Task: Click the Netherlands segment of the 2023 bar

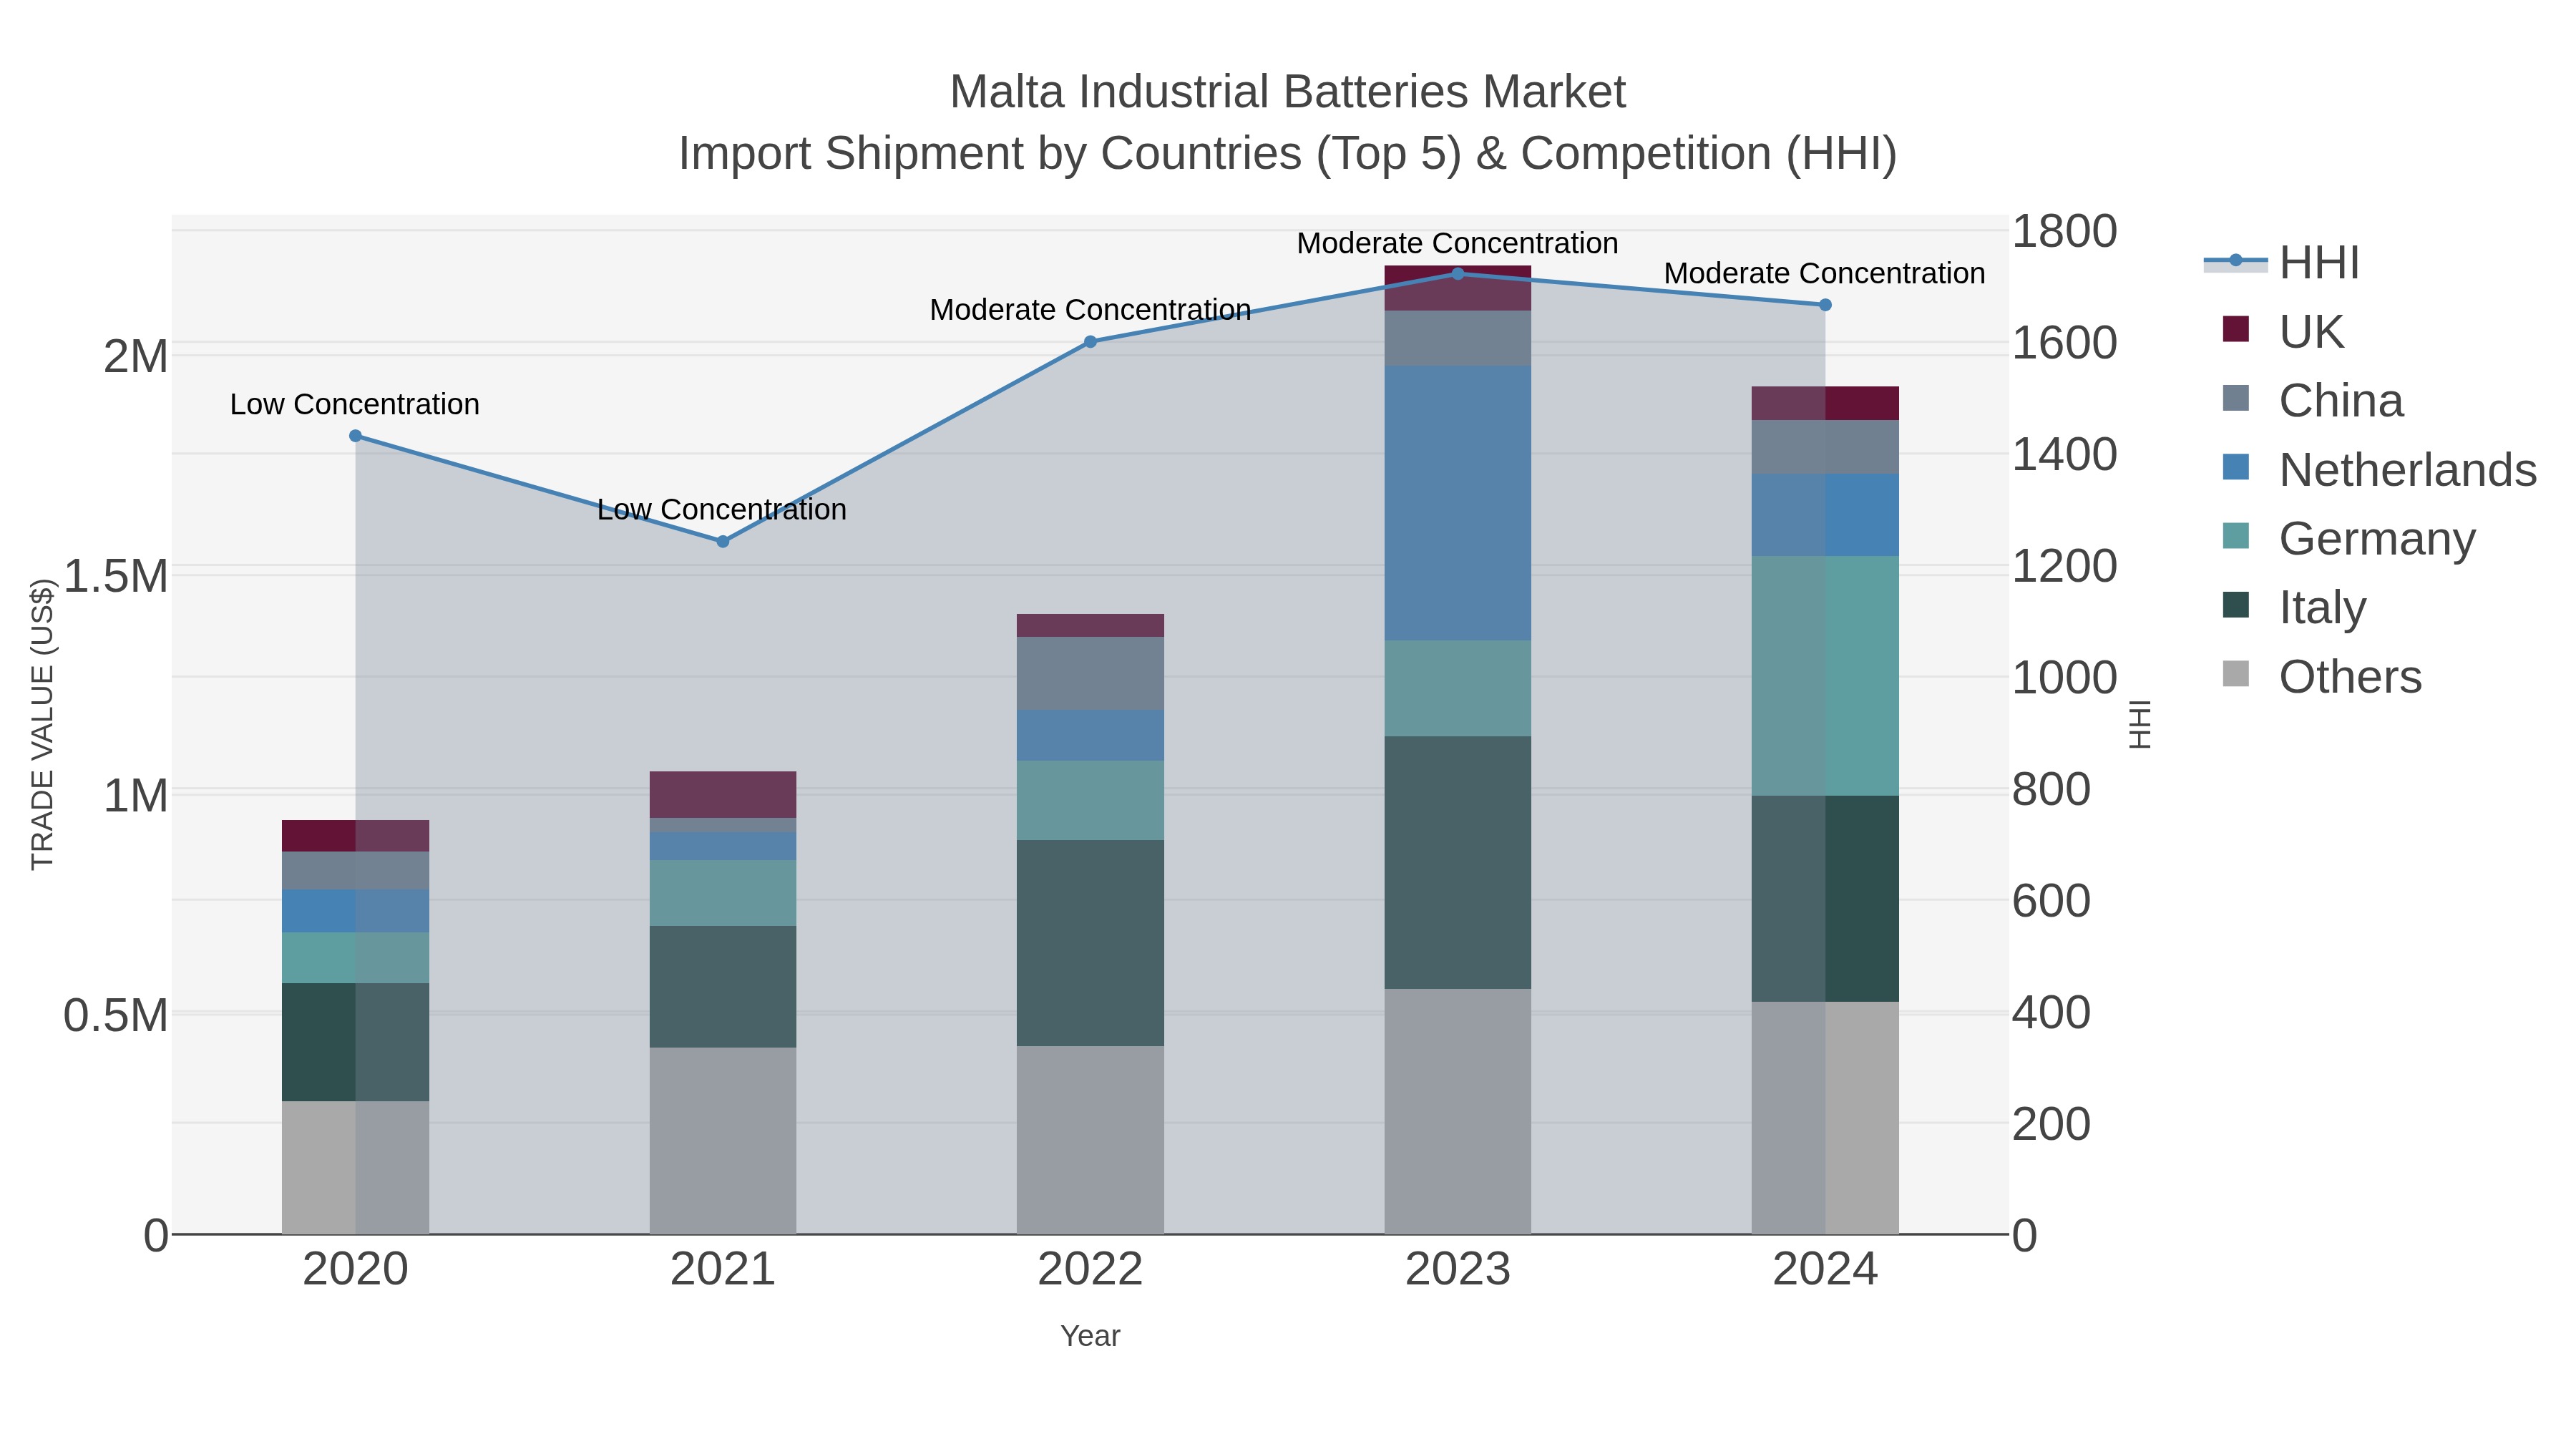Action: point(1458,503)
